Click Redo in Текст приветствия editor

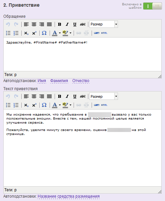point(16,96)
